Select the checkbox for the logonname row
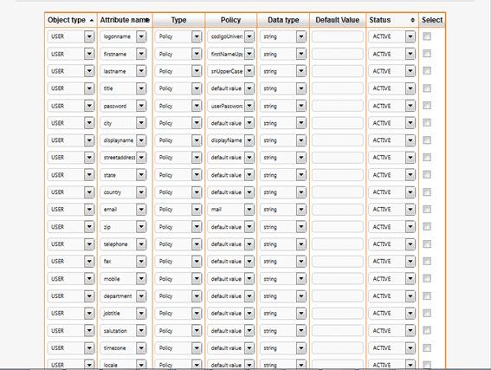 (x=427, y=36)
